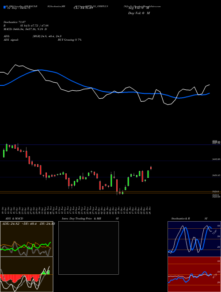Click the ADX (MGR) 24.8, 40.4, 24.3 line
Viewport: 221px width, 292px height.
[x=33, y=36]
